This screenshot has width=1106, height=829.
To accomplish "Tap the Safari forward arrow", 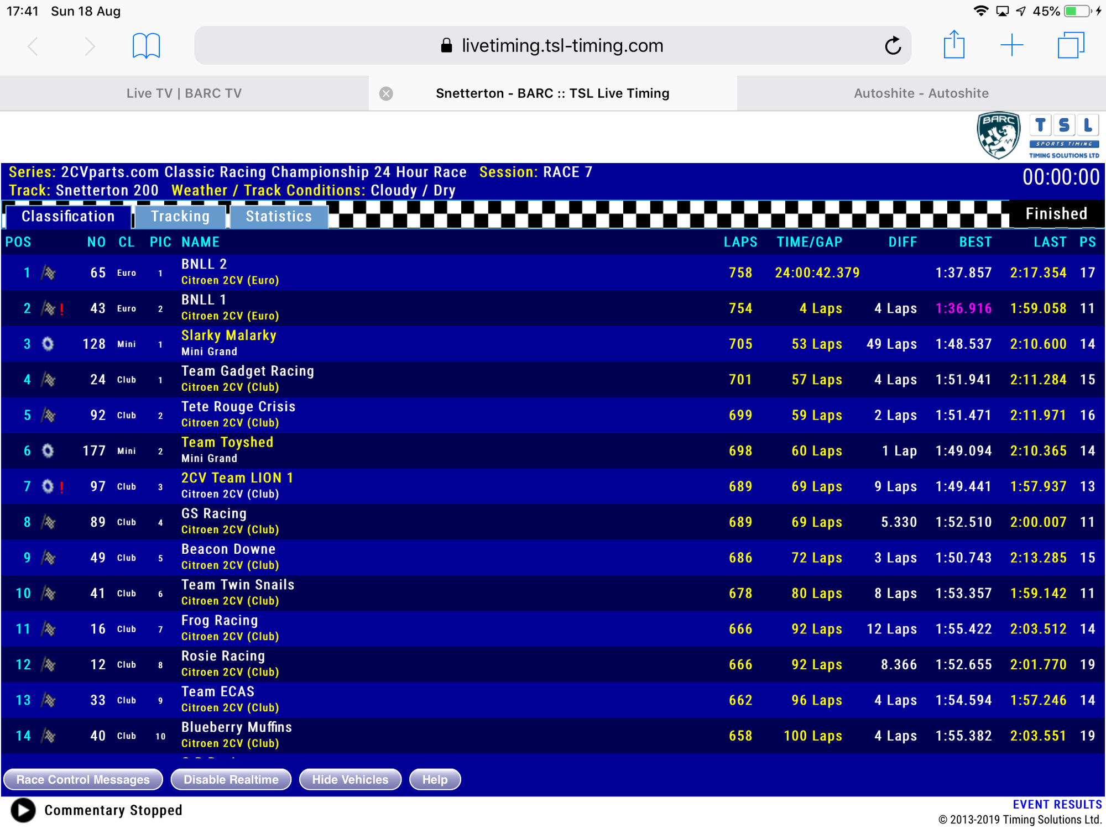I will click(89, 46).
